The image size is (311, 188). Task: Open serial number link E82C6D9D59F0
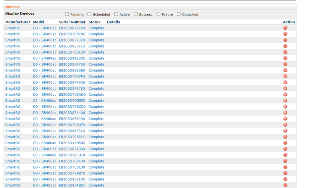point(72,101)
